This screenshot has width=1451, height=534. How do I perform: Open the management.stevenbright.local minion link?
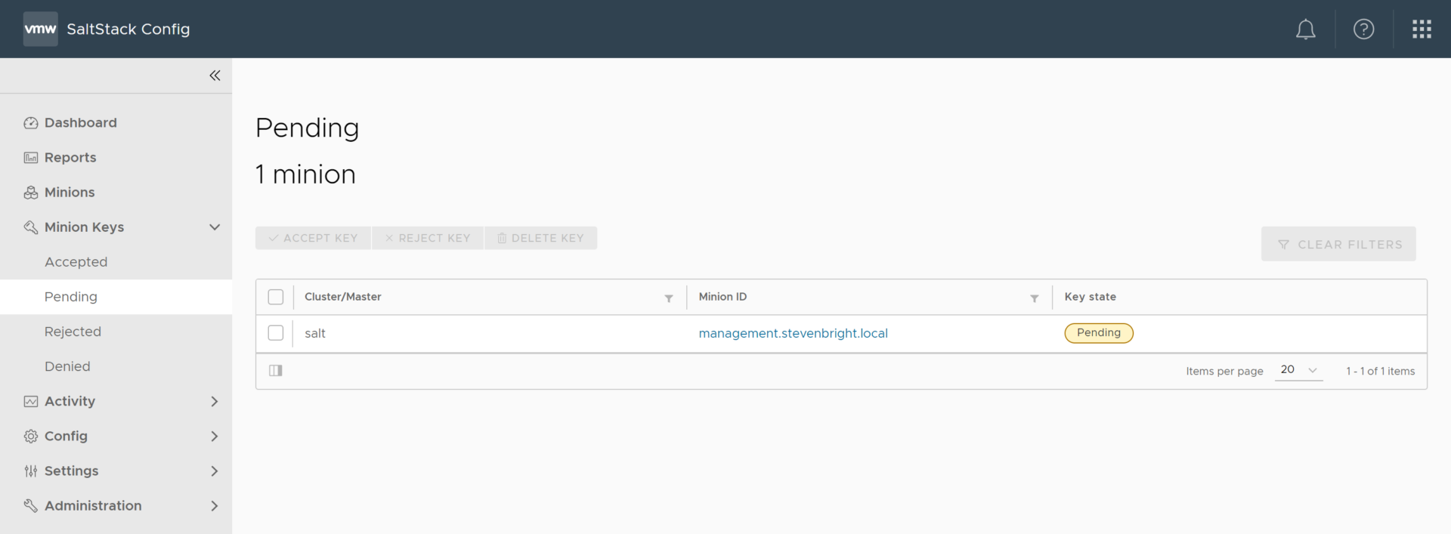[793, 333]
